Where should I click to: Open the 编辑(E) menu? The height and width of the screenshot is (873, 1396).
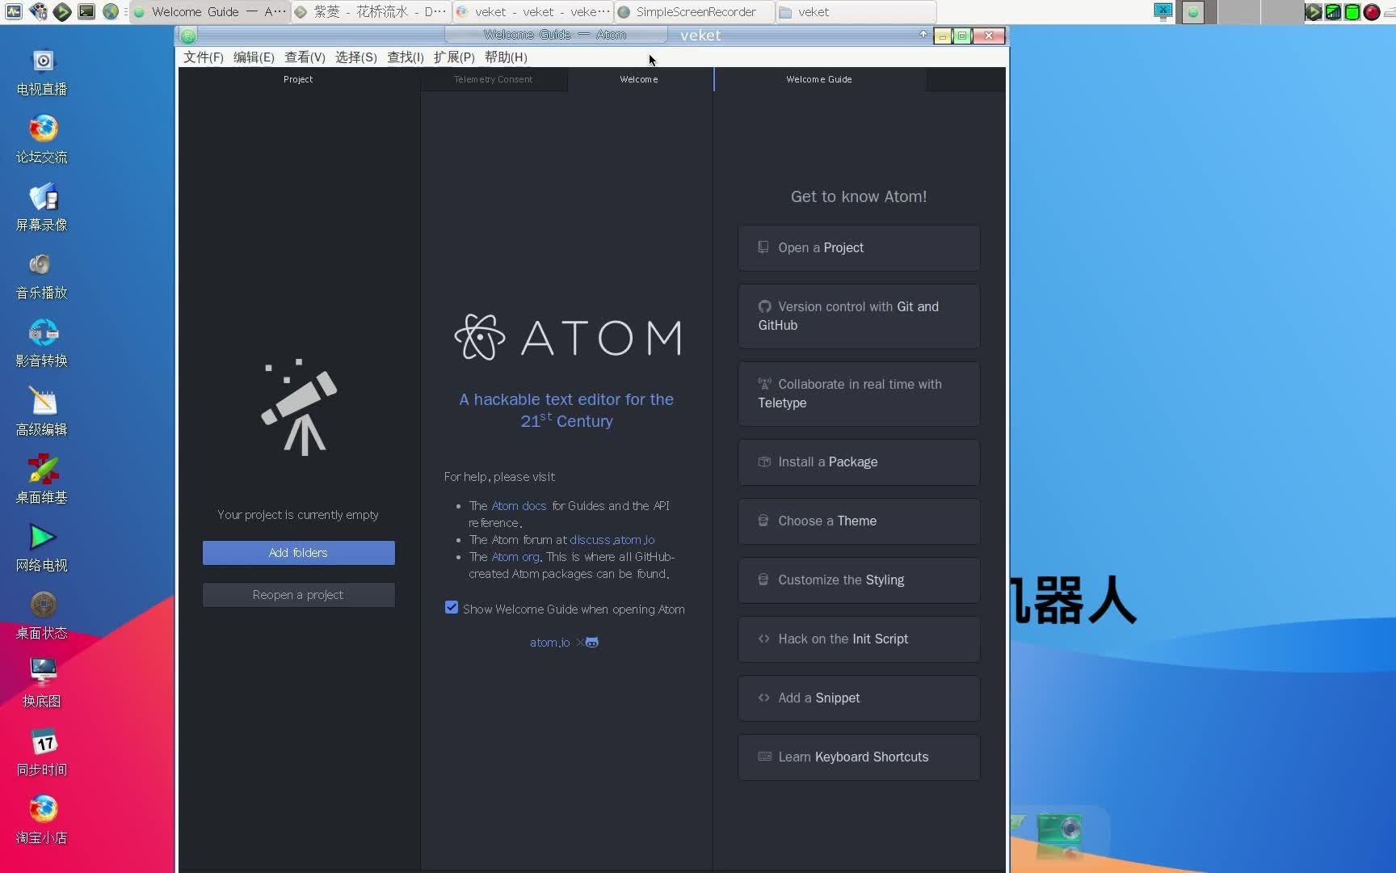[x=254, y=57]
